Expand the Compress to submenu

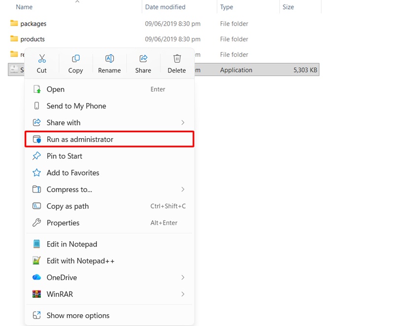pyautogui.click(x=183, y=189)
